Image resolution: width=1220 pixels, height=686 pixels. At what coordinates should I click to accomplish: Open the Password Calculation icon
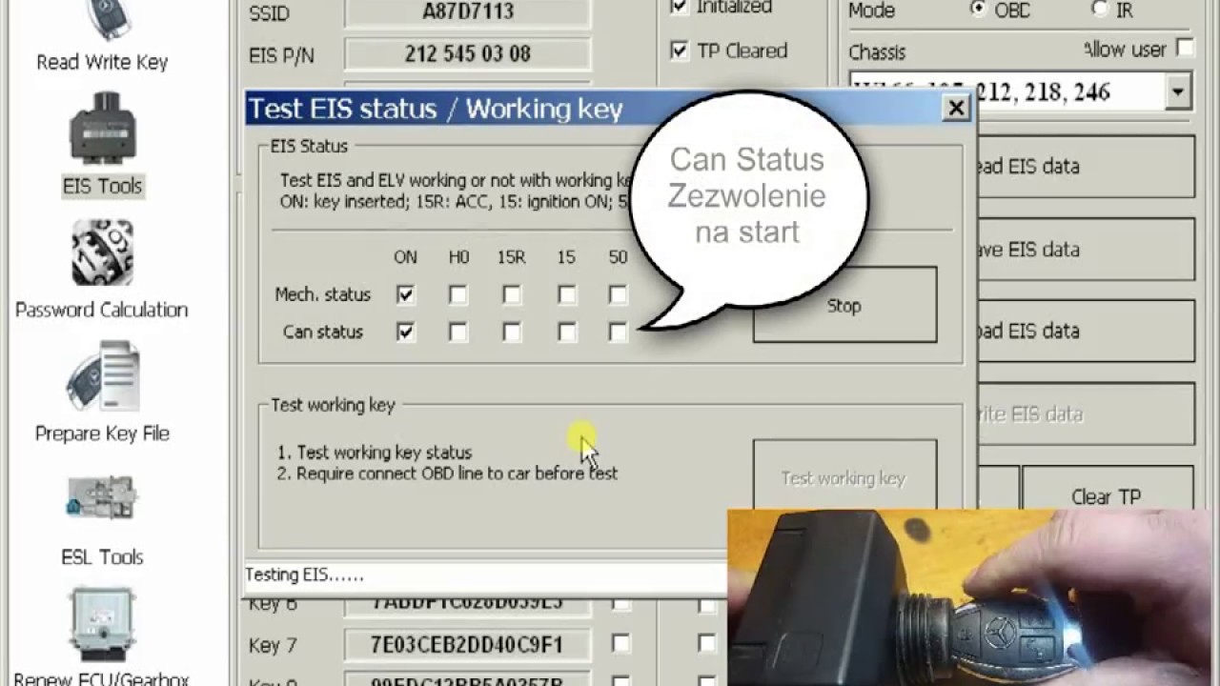pos(102,252)
